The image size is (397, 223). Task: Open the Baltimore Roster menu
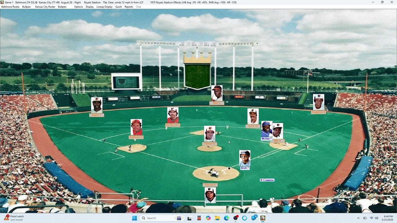[11, 7]
